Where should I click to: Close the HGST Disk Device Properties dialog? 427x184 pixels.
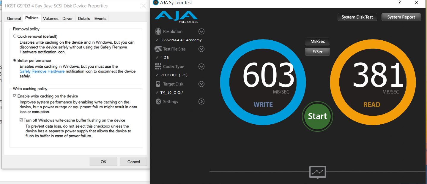coord(144,6)
